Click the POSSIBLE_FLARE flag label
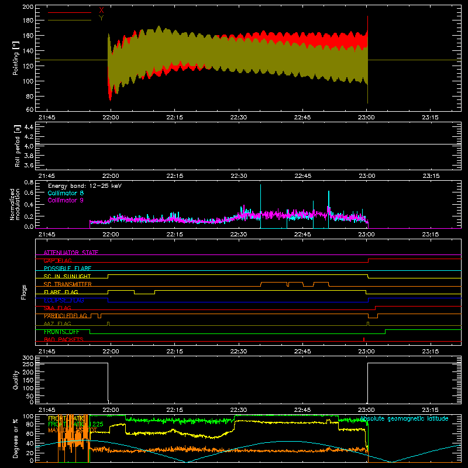 pyautogui.click(x=67, y=269)
